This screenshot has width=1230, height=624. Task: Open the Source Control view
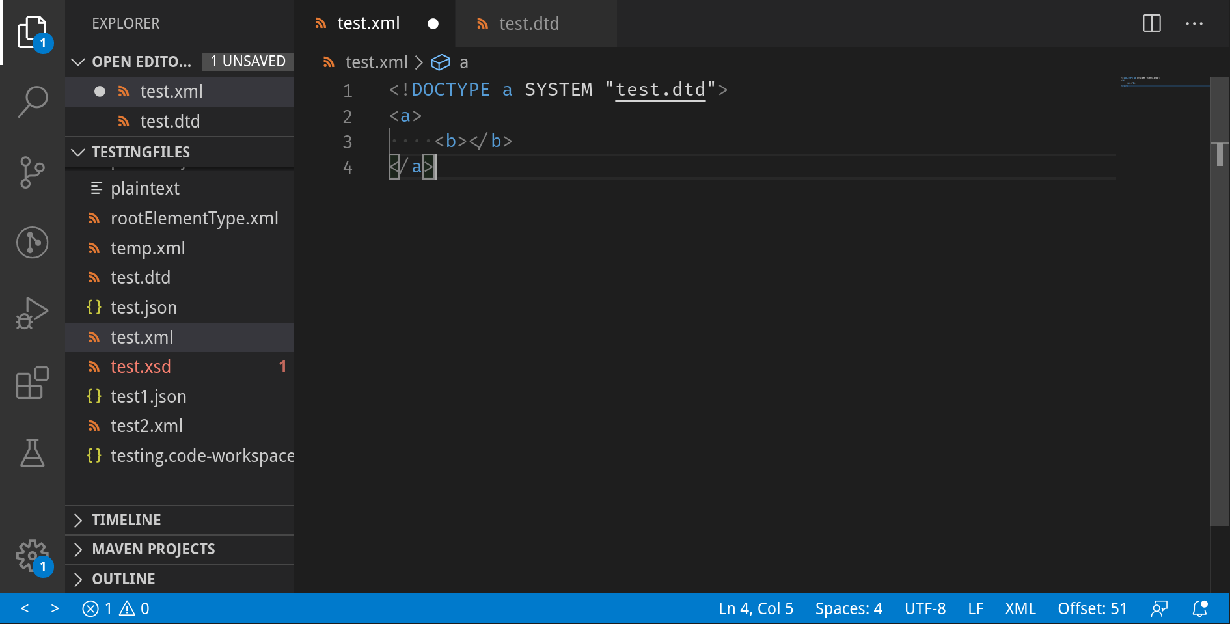(x=33, y=172)
